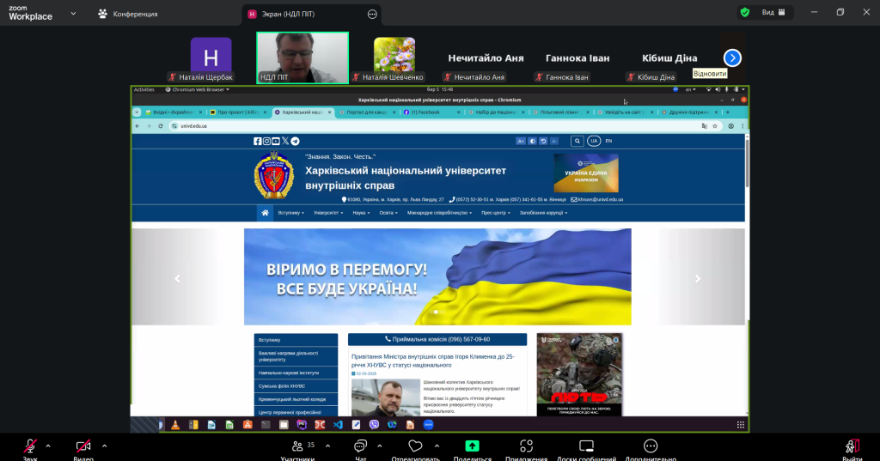The image size is (880, 461).
Task: Click the Выйти leave meeting icon
Action: click(x=852, y=446)
